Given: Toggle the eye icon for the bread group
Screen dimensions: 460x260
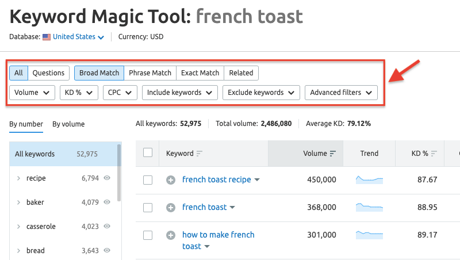Looking at the screenshot, I should (x=107, y=250).
